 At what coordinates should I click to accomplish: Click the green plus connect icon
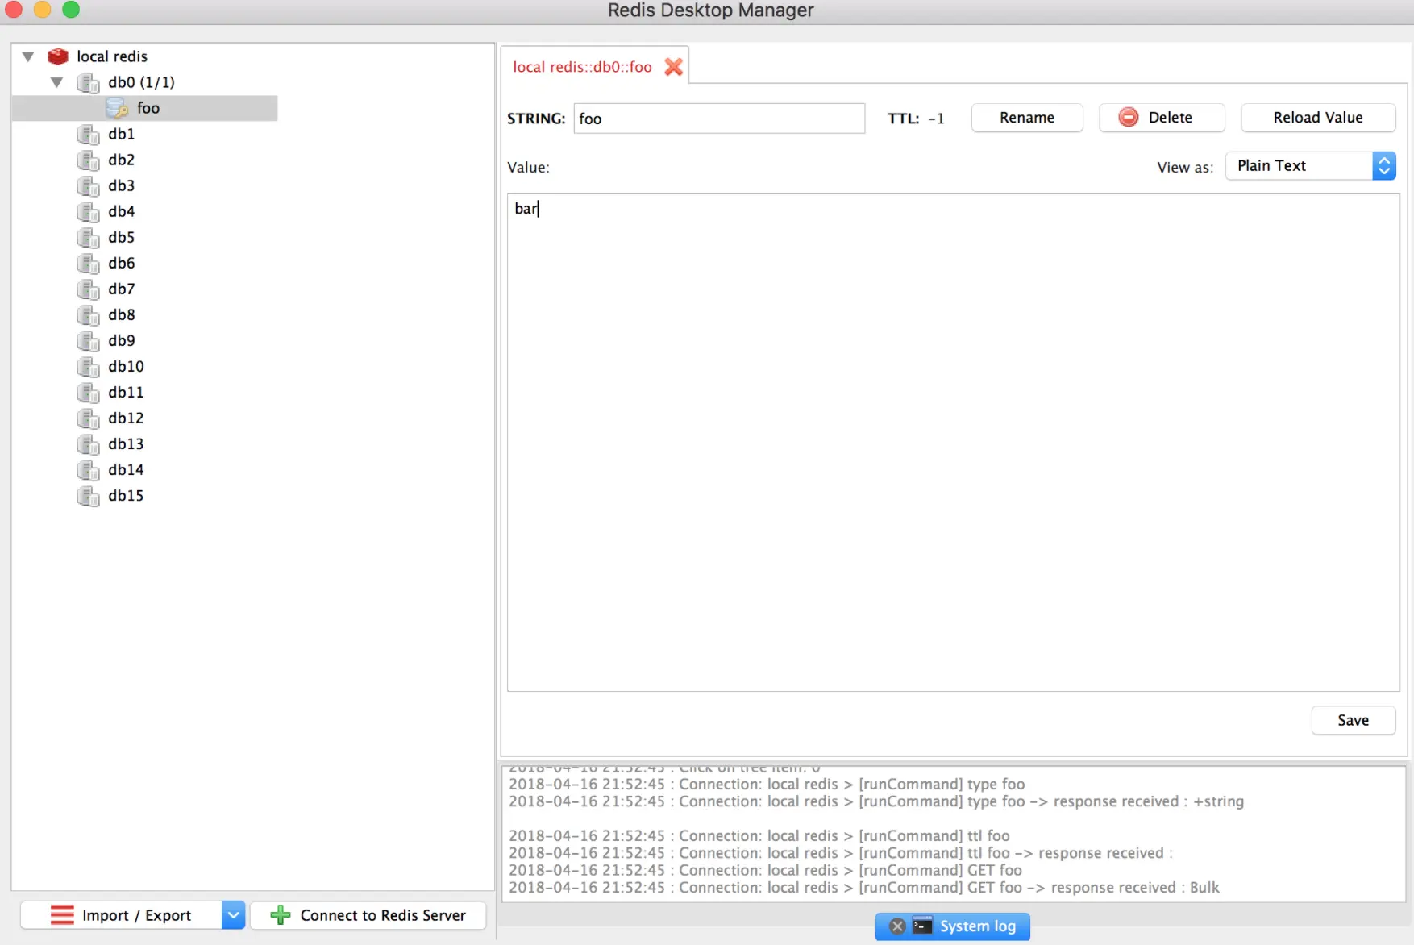tap(280, 915)
